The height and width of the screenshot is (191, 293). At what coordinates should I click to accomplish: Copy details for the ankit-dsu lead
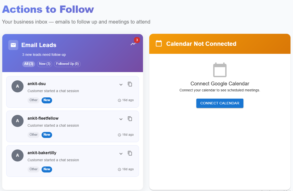[x=130, y=84]
